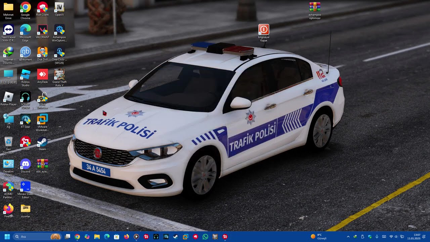Open the clock showing 13:07 11.01.2025
Viewport: 430px width, 242px height.
click(x=414, y=237)
